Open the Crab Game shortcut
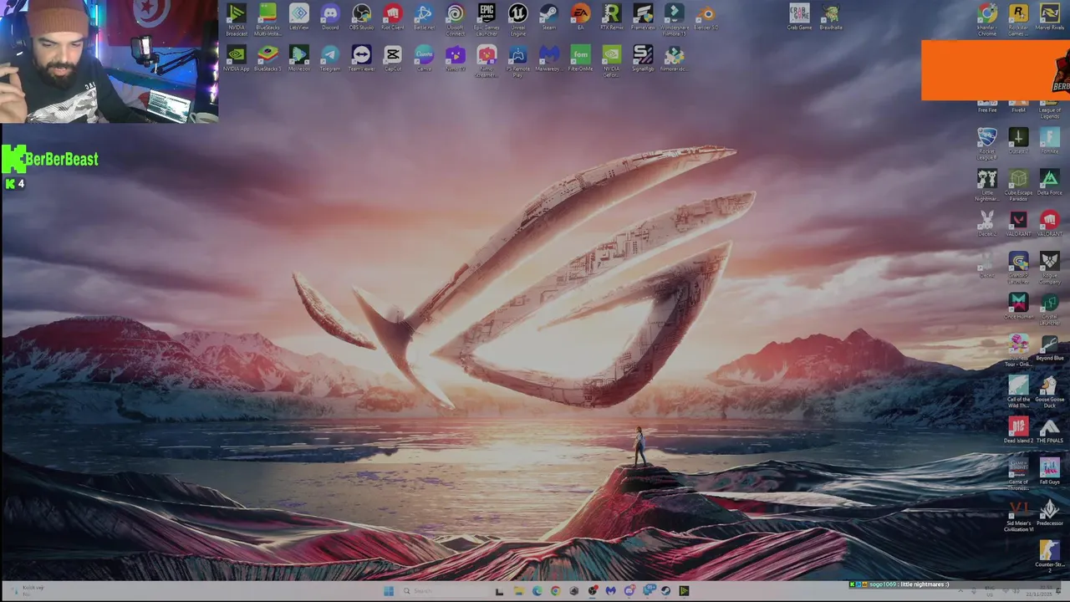The height and width of the screenshot is (602, 1070). [799, 18]
